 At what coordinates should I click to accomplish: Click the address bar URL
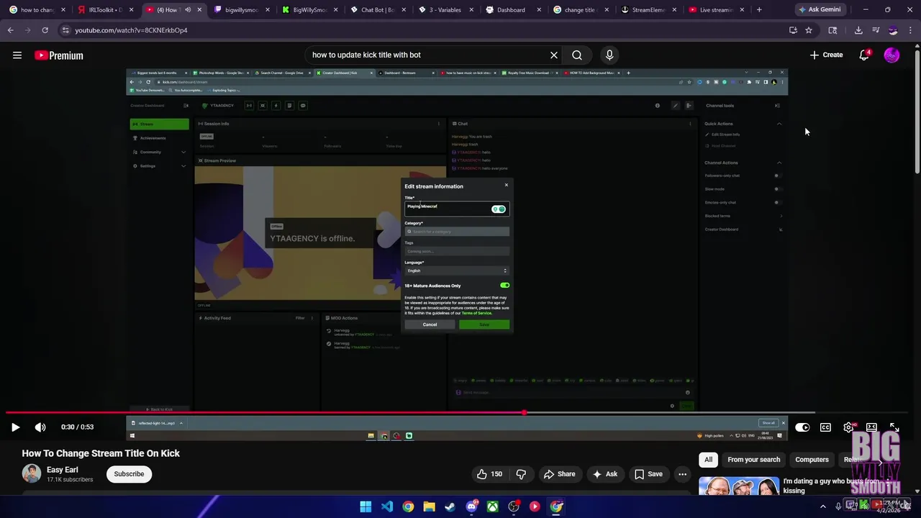(x=132, y=30)
